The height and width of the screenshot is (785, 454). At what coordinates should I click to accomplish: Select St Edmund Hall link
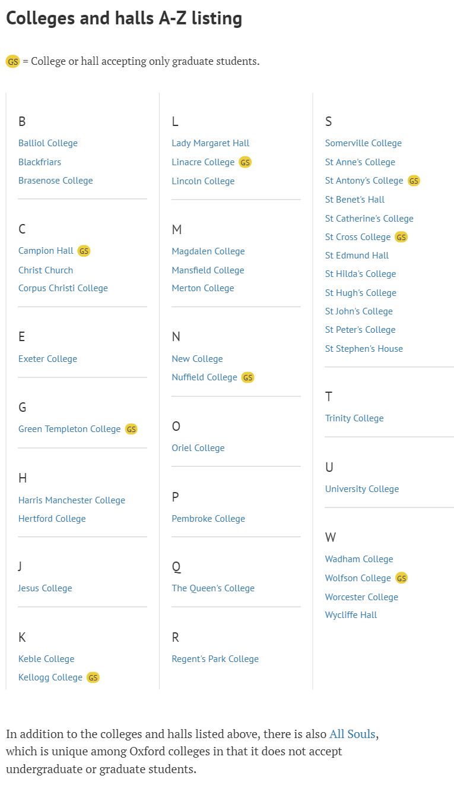click(357, 256)
